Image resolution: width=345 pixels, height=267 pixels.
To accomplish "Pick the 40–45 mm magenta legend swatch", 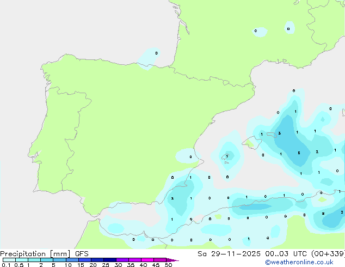I will pyautogui.click(x=147, y=260).
